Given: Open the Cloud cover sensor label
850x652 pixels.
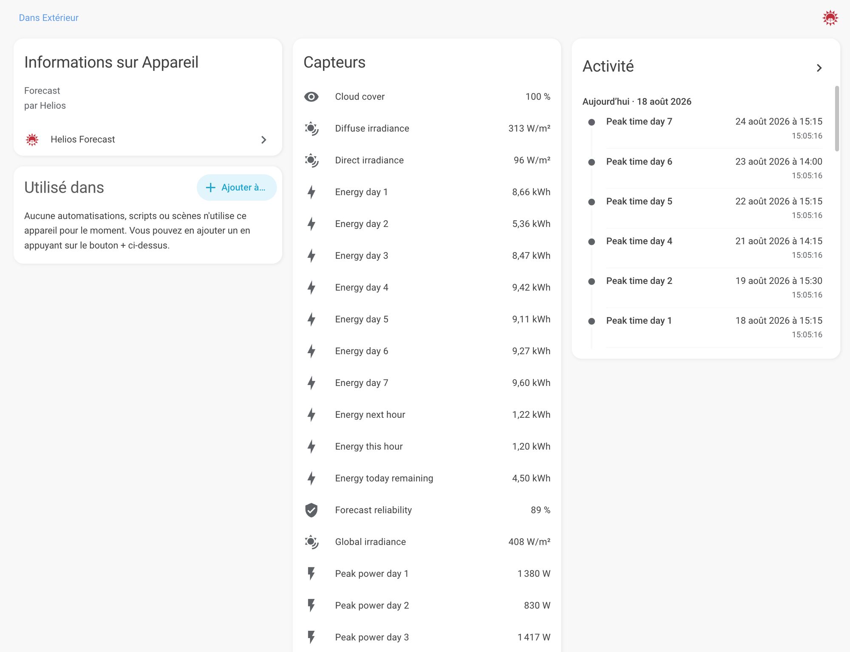Looking at the screenshot, I should pos(360,97).
